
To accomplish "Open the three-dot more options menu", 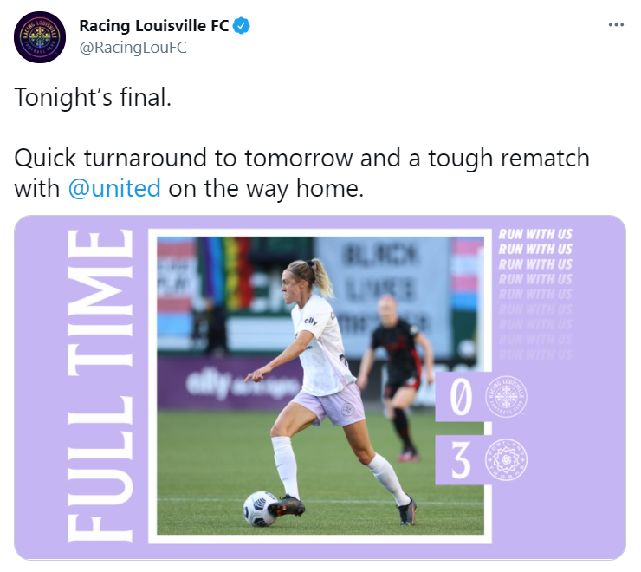I will pos(616,25).
